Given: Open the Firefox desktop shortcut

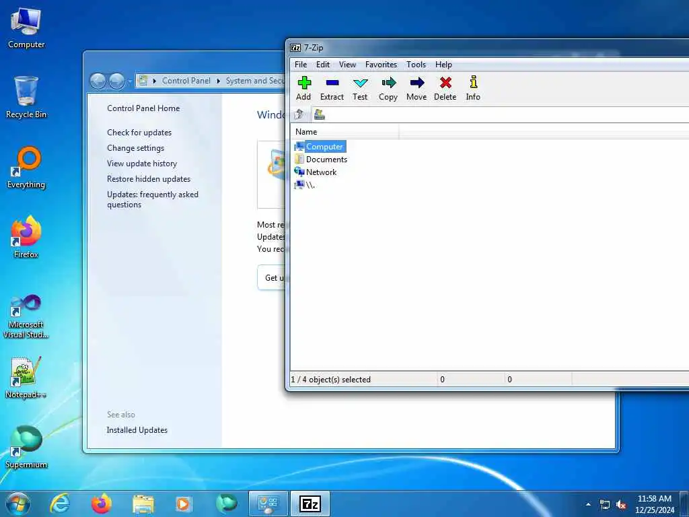Looking at the screenshot, I should click(26, 237).
